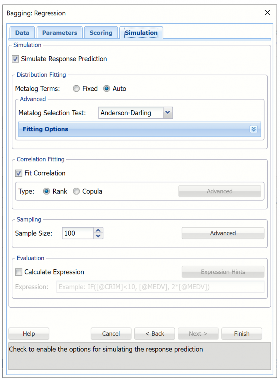Open the Parameters tab
Image resolution: width=280 pixels, height=379 pixels.
point(60,33)
